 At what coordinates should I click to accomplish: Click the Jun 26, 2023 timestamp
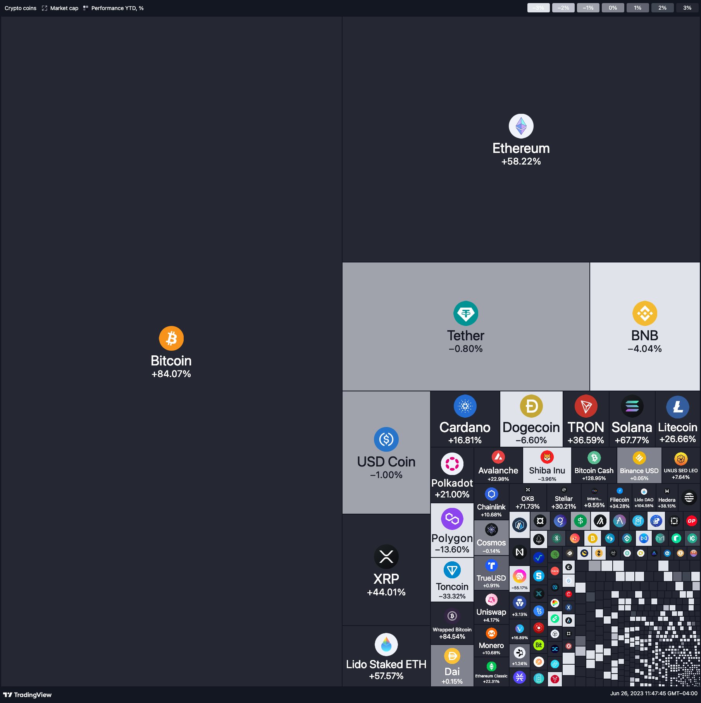654,693
